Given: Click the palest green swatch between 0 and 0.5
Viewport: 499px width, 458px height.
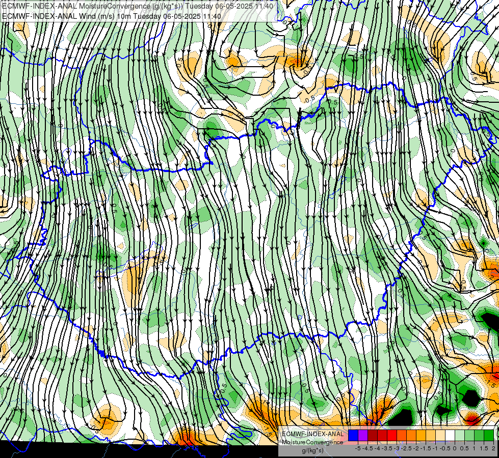Looking at the screenshot, I should click(x=460, y=435).
